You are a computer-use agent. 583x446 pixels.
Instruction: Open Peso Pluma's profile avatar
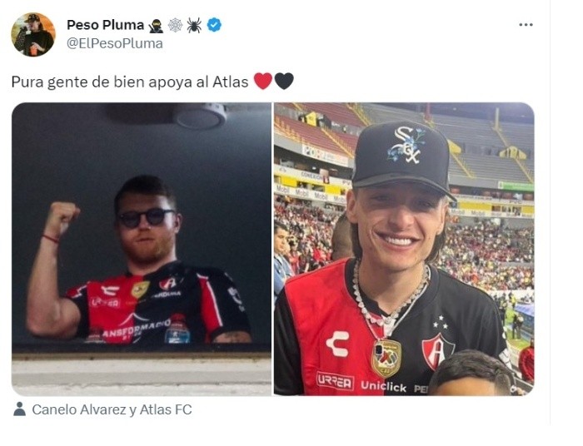click(x=33, y=35)
